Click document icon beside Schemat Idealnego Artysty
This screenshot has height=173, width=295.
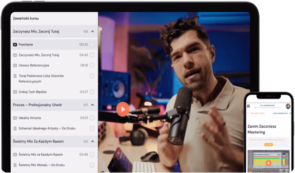15,128
